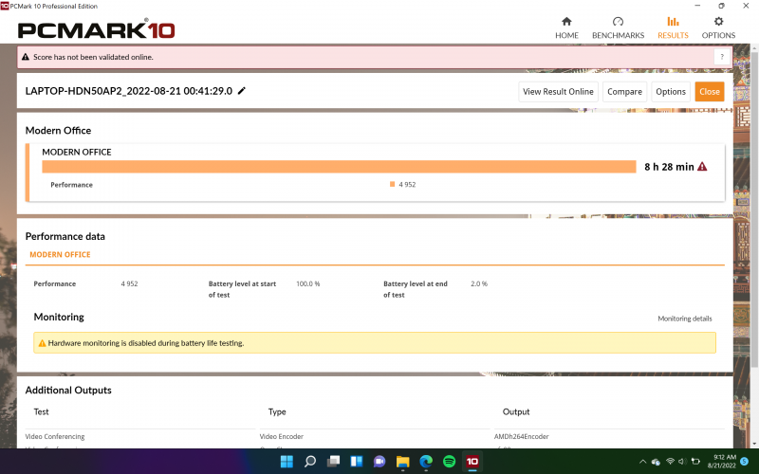Switch to the RESULTS section
Image resolution: width=759 pixels, height=474 pixels.
pos(673,28)
